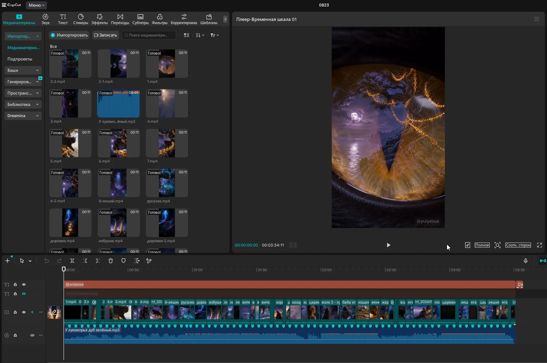Open the Шаблоны panel icon
This screenshot has width=547, height=363.
click(x=209, y=19)
